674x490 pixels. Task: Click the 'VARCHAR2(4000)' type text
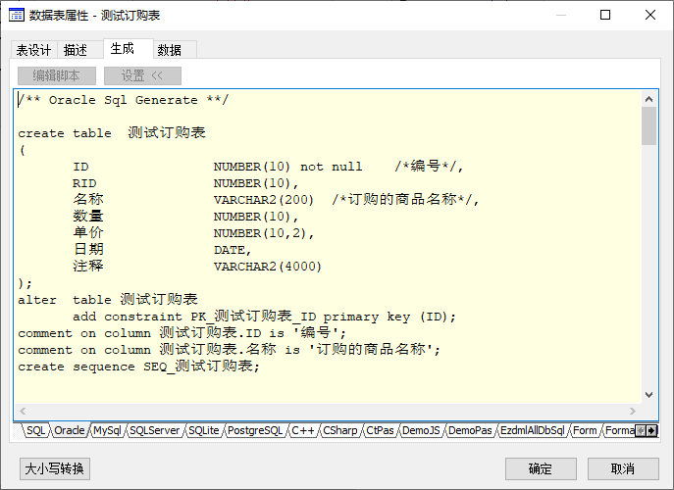pyautogui.click(x=268, y=267)
